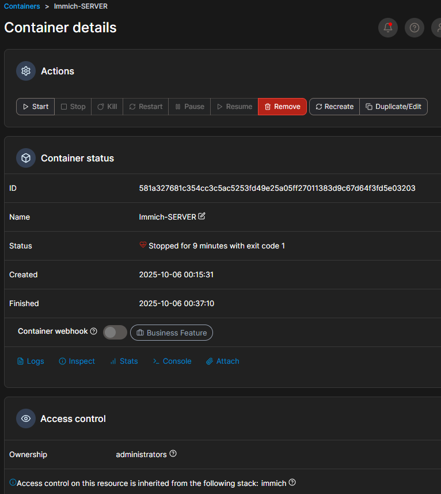
Task: Click the Access control section heading
Action: click(73, 418)
